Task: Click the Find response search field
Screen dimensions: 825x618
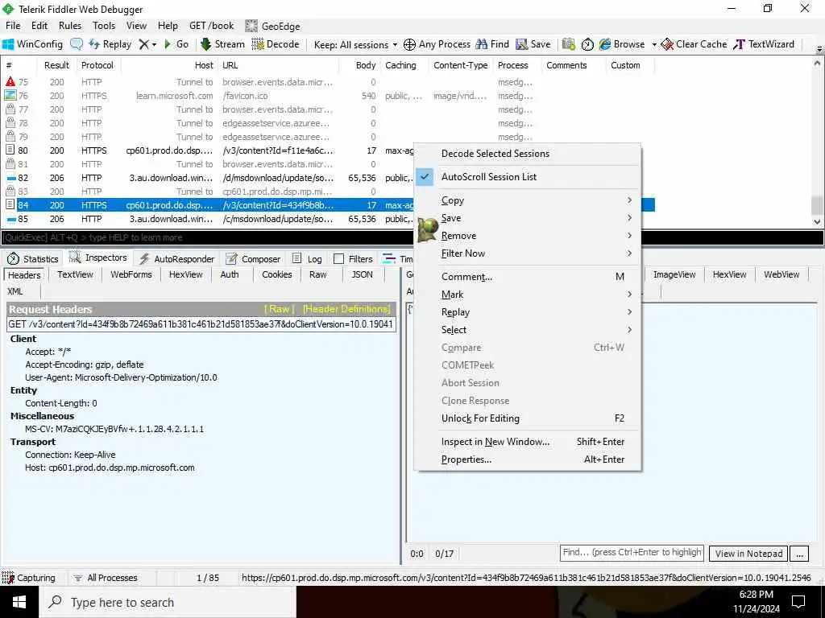Action: 632,552
